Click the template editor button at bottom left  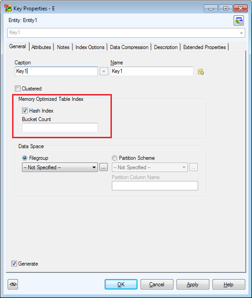pyautogui.click(x=13, y=284)
